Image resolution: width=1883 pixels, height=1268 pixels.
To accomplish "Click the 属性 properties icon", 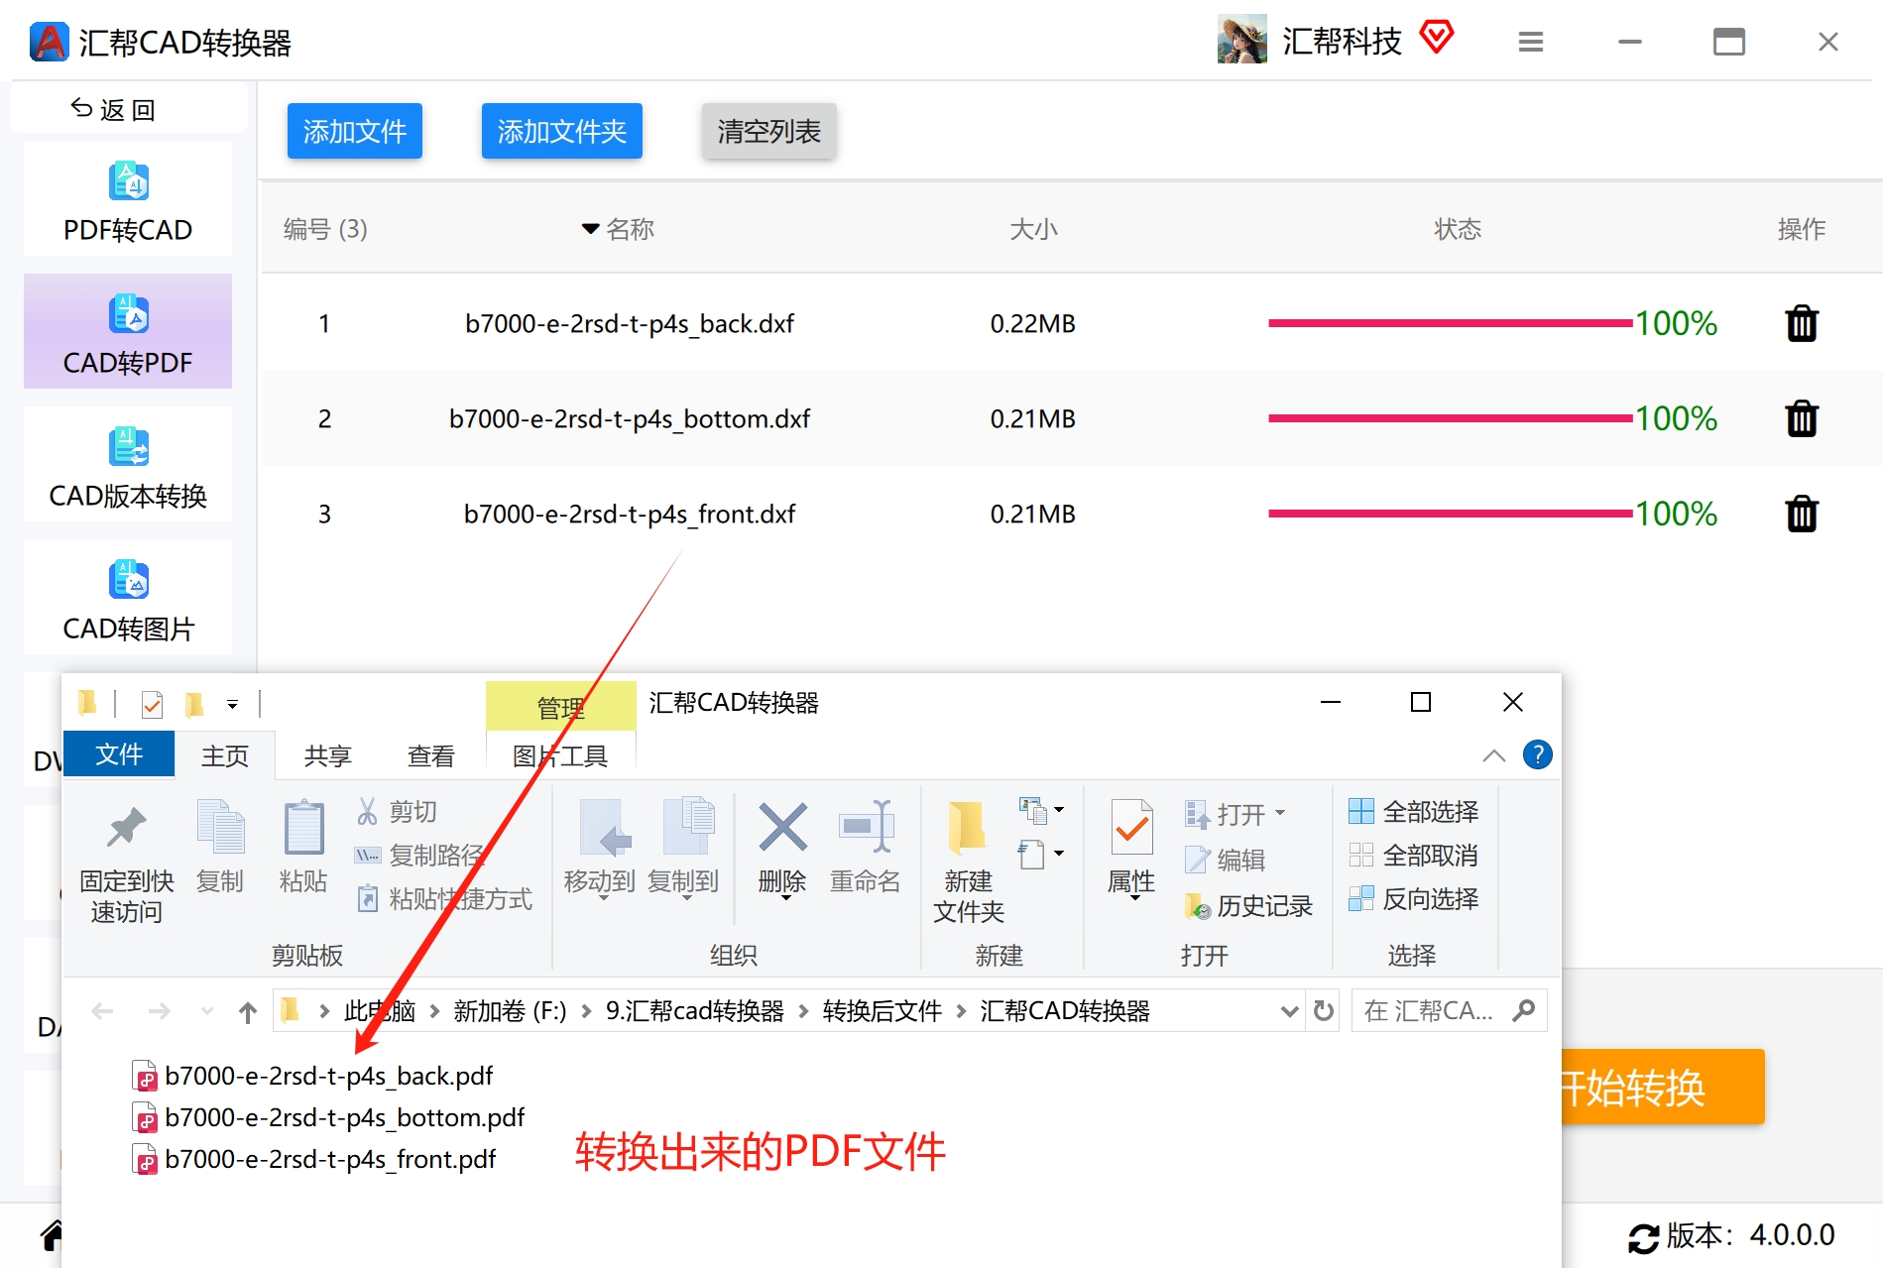I will [x=1131, y=829].
